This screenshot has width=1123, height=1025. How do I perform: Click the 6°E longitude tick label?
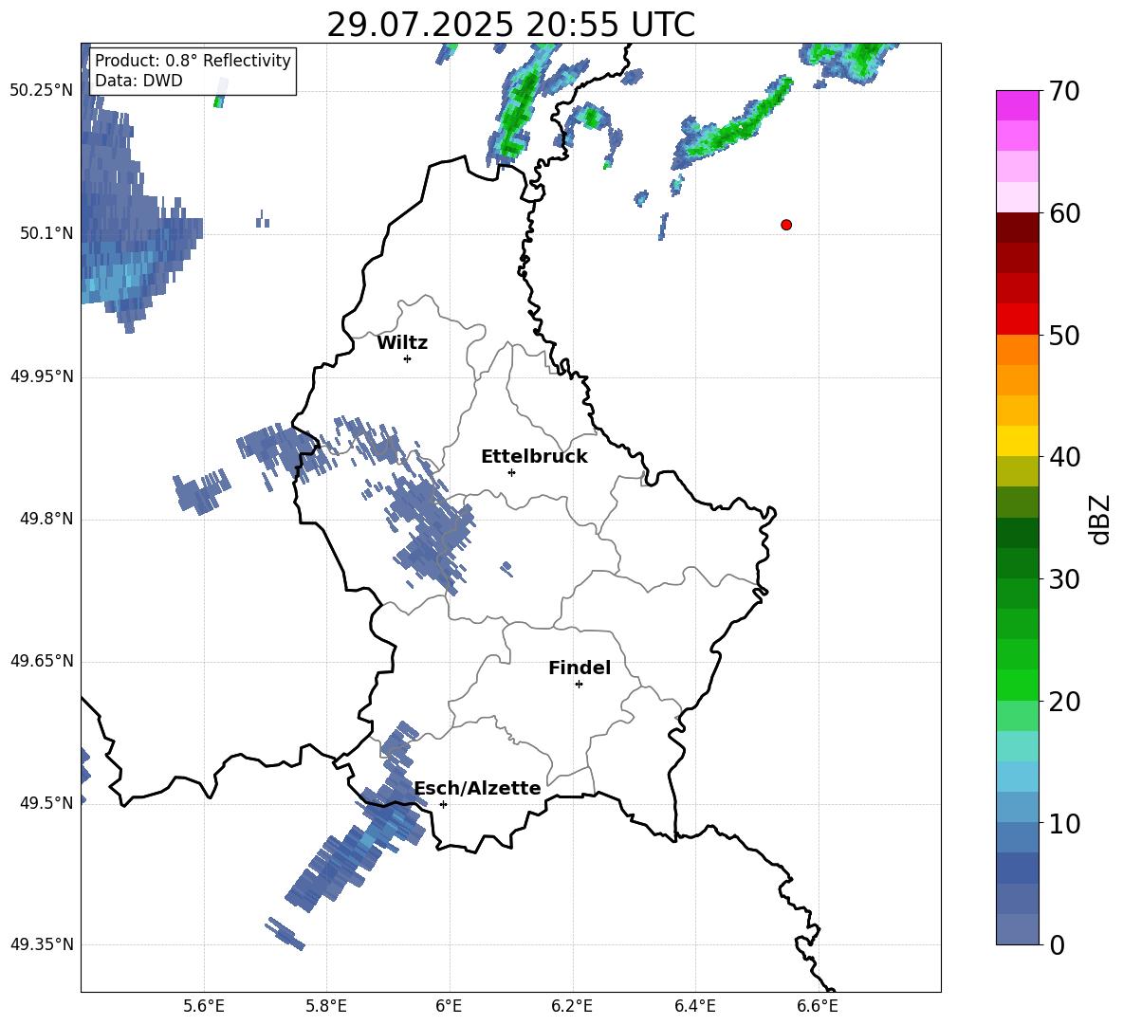tap(449, 1006)
